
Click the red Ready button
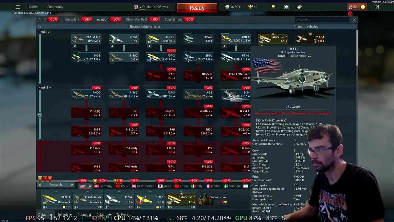[x=197, y=8]
